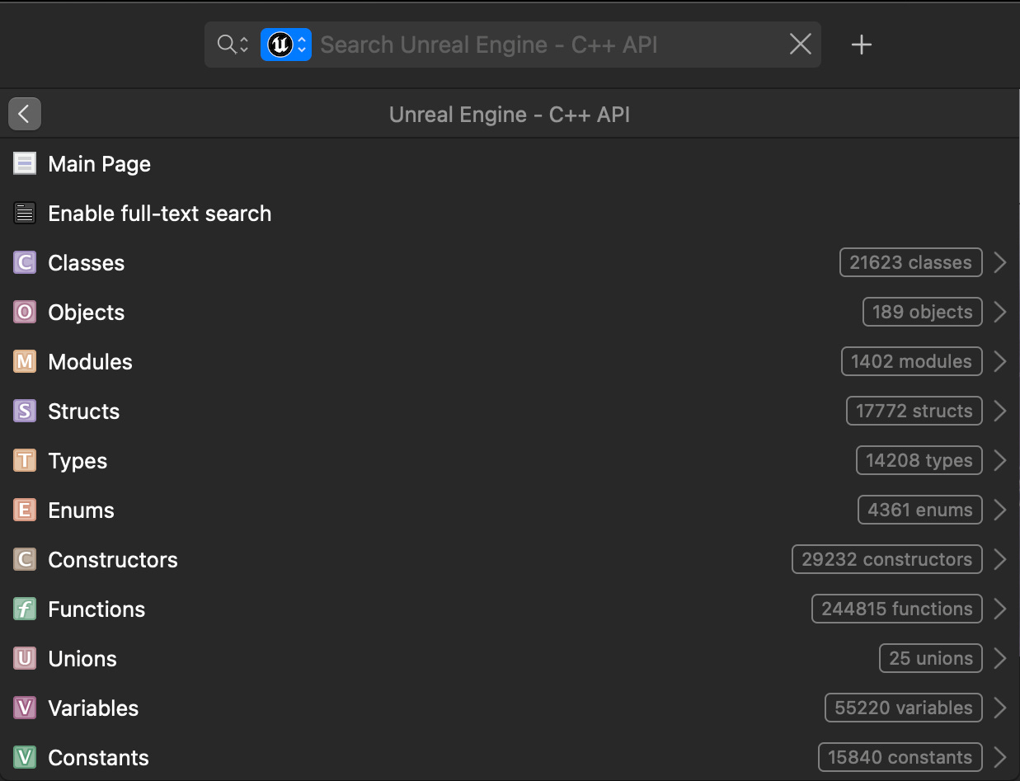The image size is (1020, 781).
Task: Open the Objects row
Action: click(510, 313)
